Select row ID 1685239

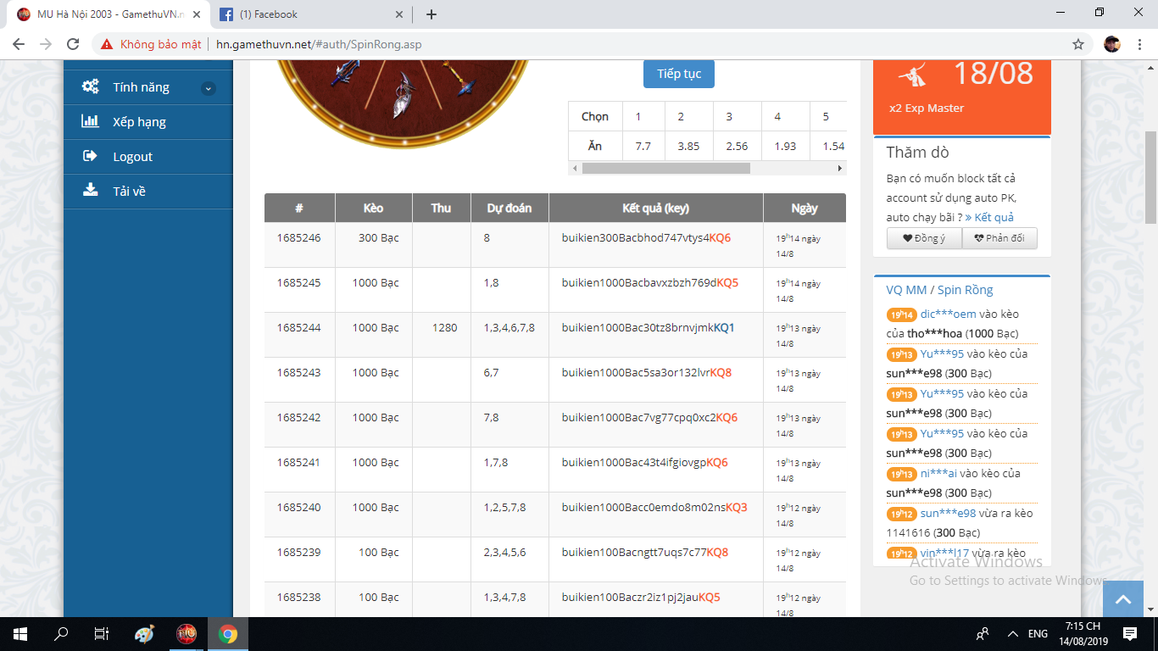click(x=299, y=553)
